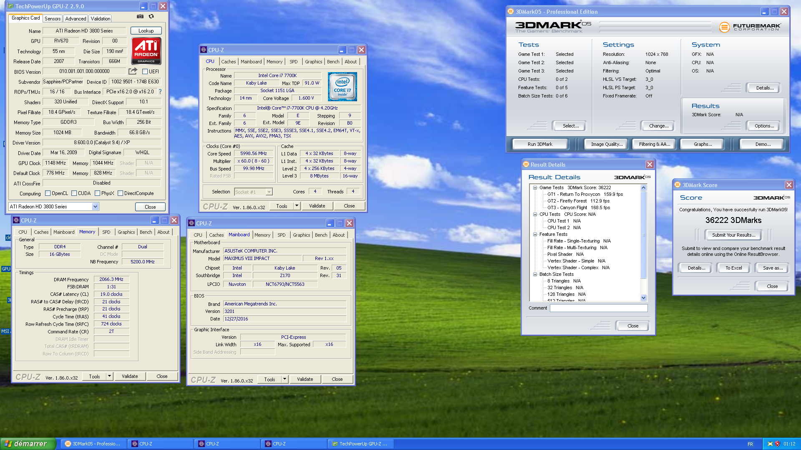Click the GPU-Z title bar icon
The width and height of the screenshot is (801, 450).
coord(11,6)
